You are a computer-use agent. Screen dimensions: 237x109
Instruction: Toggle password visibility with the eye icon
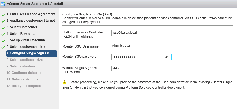(167, 57)
